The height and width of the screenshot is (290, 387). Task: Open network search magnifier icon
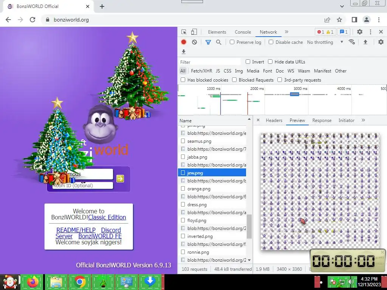tap(218, 42)
